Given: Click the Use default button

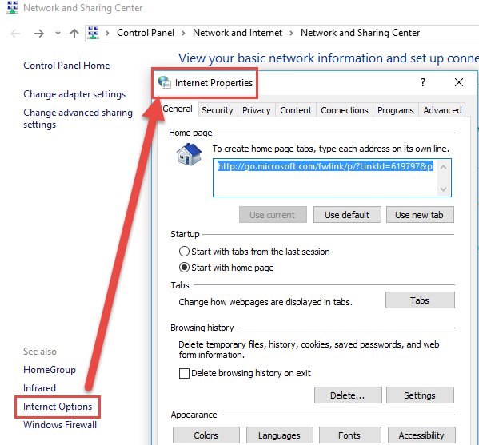Looking at the screenshot, I should tap(347, 215).
